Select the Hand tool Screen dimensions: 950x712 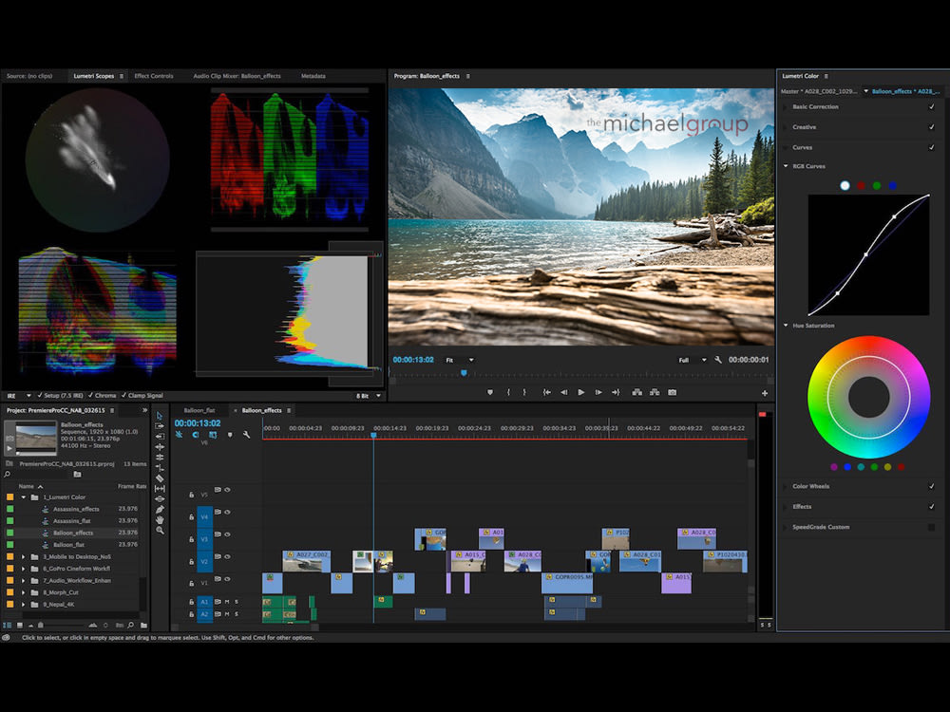[x=160, y=519]
